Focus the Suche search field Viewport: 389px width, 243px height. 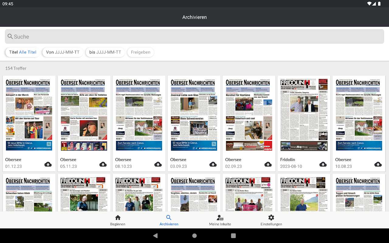coord(194,36)
